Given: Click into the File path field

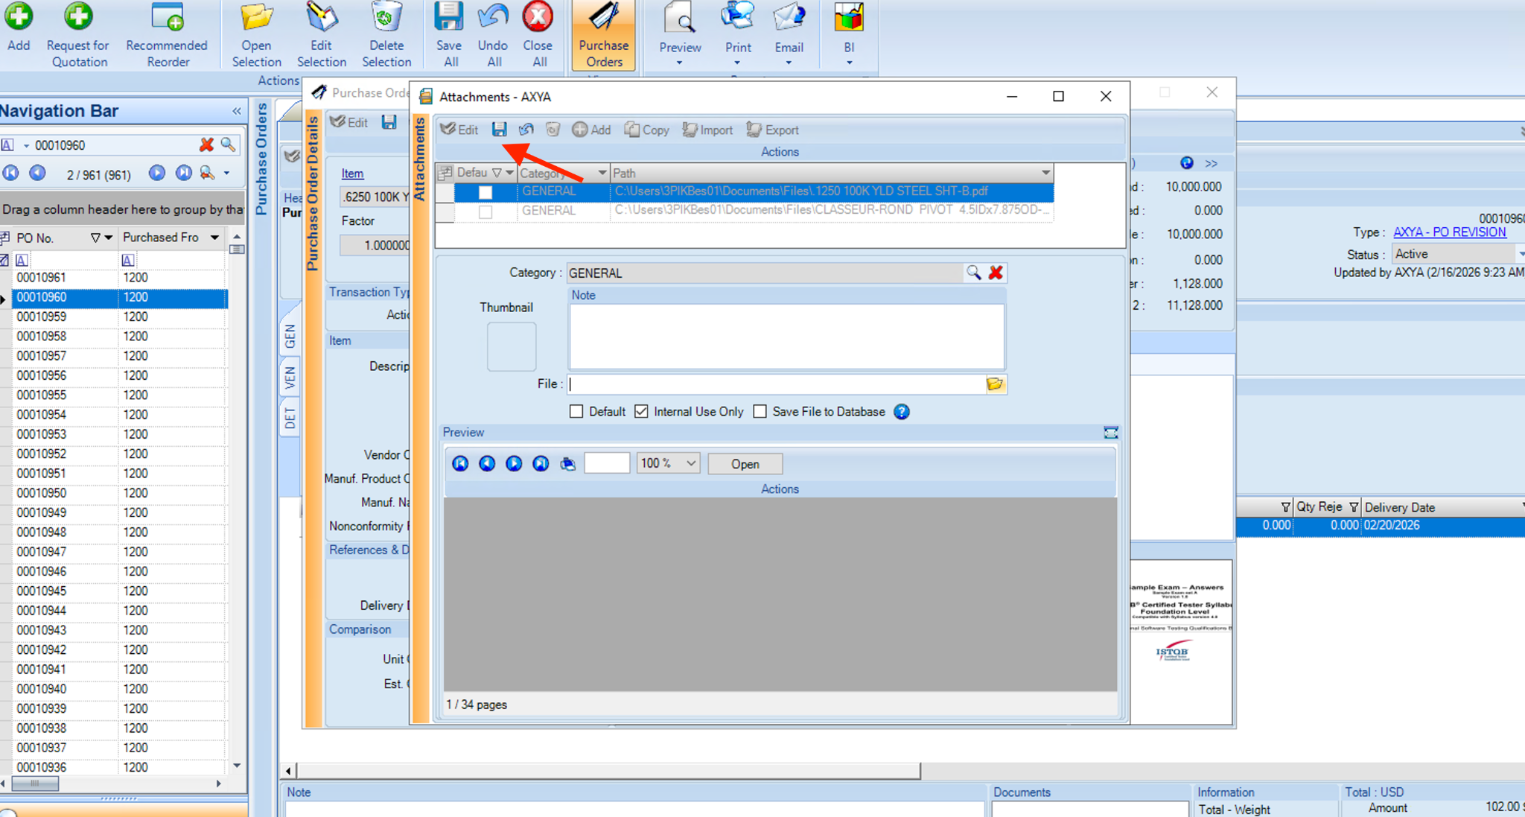Looking at the screenshot, I should pyautogui.click(x=774, y=384).
